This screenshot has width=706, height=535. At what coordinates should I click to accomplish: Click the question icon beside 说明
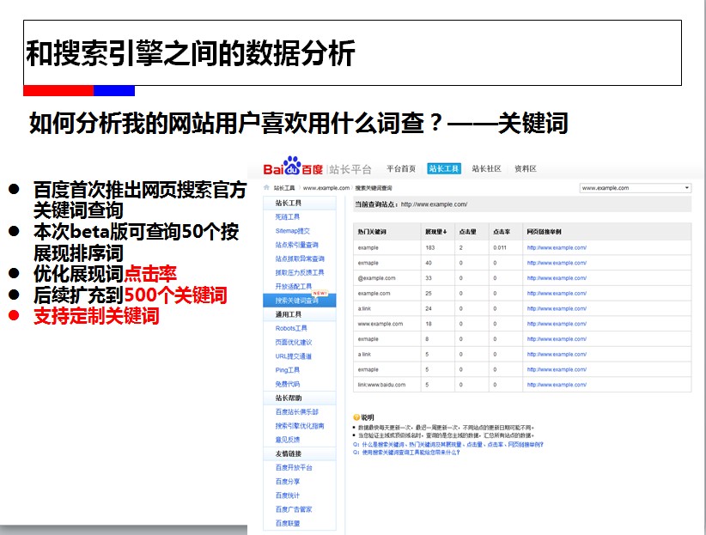click(356, 417)
